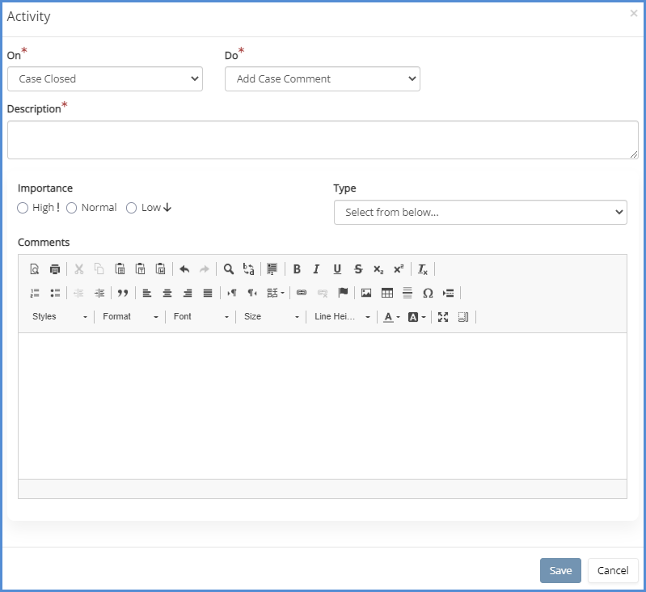Expand the Do dropdown with Add Case Comment
This screenshot has height=592, width=646.
point(322,78)
